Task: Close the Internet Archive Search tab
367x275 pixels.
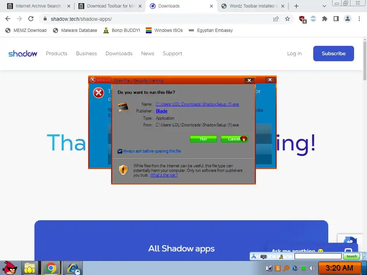Action: coord(69,6)
